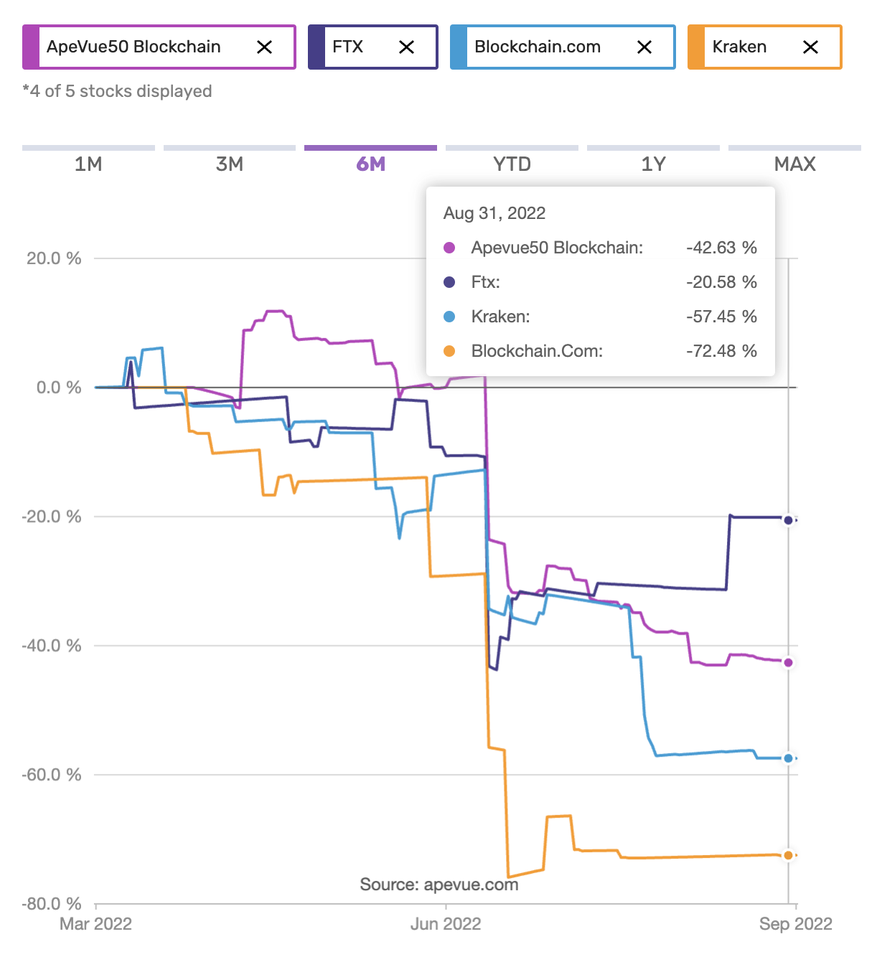
Task: Click the FTX stock chip label
Action: [348, 47]
